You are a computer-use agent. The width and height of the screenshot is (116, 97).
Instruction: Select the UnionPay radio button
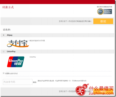[4, 51]
